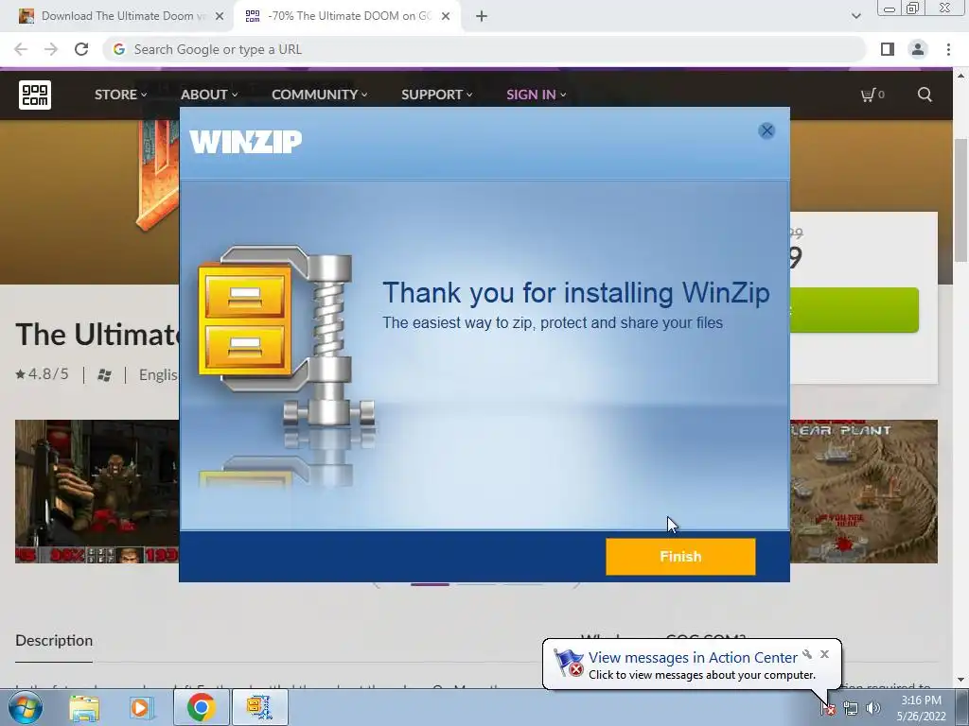Viewport: 969px width, 726px height.
Task: Click the Action Center flag balloon icon
Action: click(568, 663)
